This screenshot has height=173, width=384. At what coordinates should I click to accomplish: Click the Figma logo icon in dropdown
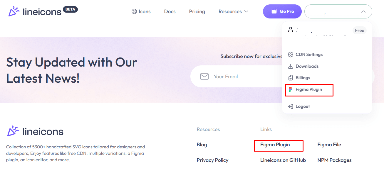click(x=291, y=89)
